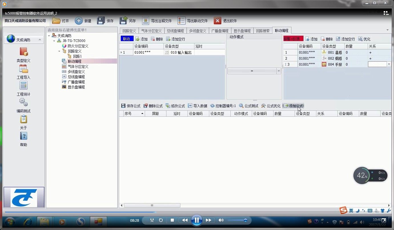Click 添加空行 in the 报警+反馈 panel toolbar
The height and width of the screenshot is (230, 394).
tap(345, 39)
